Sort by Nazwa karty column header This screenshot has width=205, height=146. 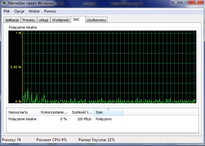23,112
